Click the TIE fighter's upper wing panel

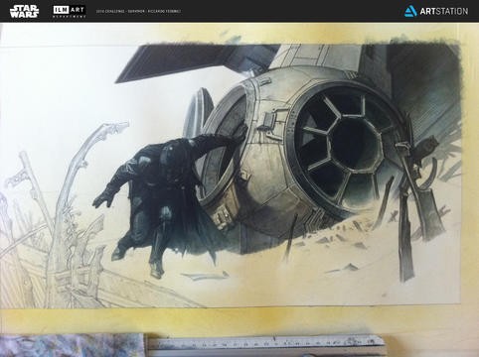pos(196,62)
